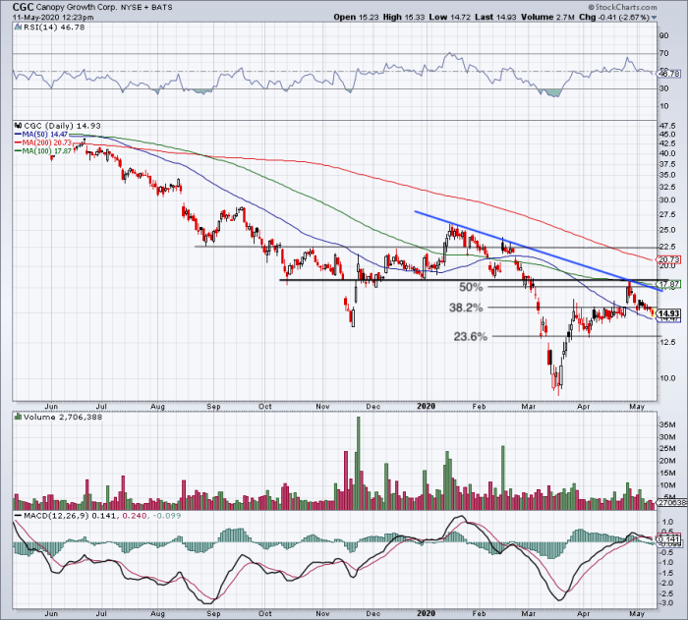Click the tallest November volume bar

pos(358,464)
